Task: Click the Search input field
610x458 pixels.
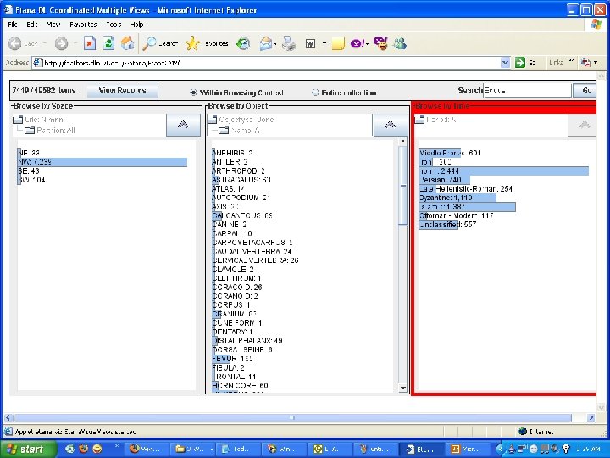Action: tap(527, 91)
